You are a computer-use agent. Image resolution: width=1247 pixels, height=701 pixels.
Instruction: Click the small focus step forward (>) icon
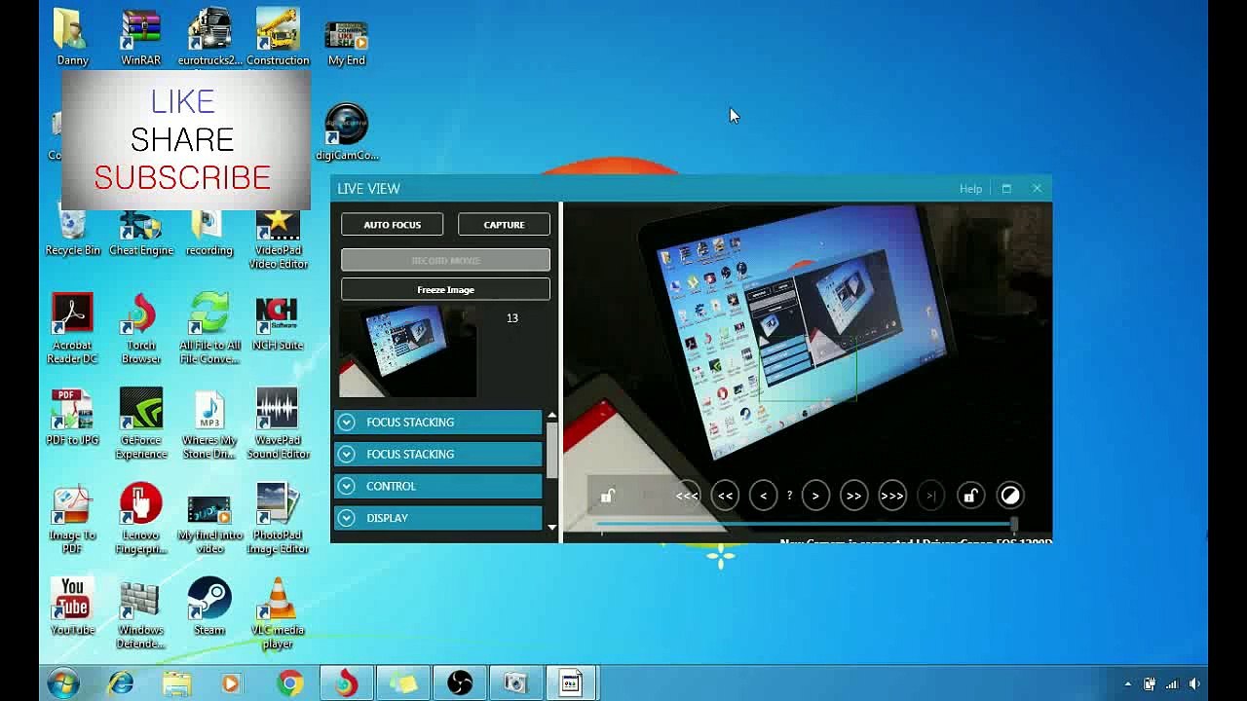pos(815,496)
